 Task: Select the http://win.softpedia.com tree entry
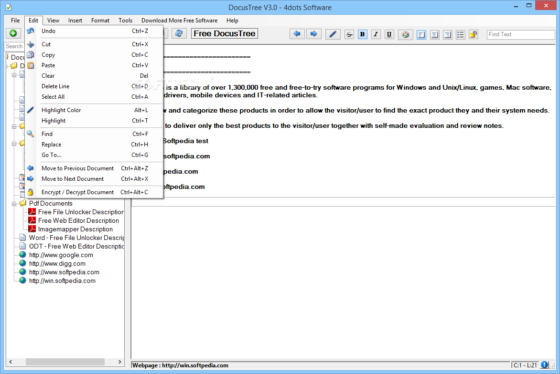[62, 280]
